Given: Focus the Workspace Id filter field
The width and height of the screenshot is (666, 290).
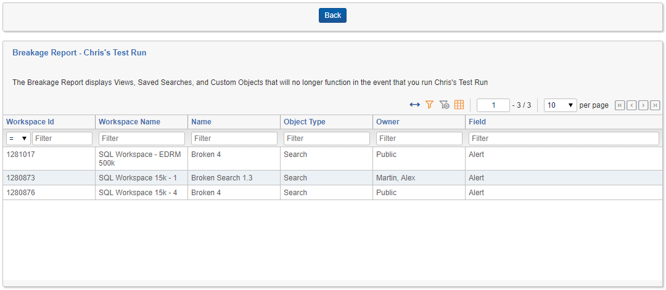Looking at the screenshot, I should click(x=62, y=139).
